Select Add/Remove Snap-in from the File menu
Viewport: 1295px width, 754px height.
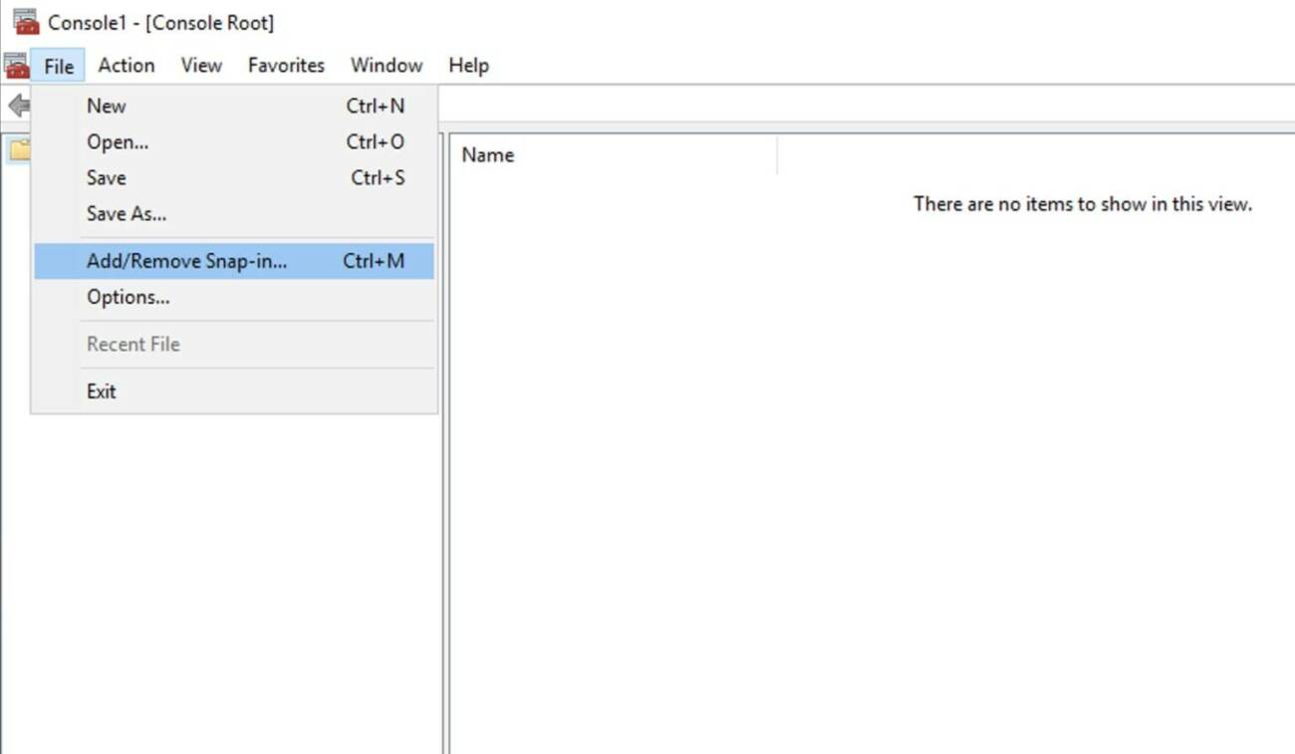(186, 260)
